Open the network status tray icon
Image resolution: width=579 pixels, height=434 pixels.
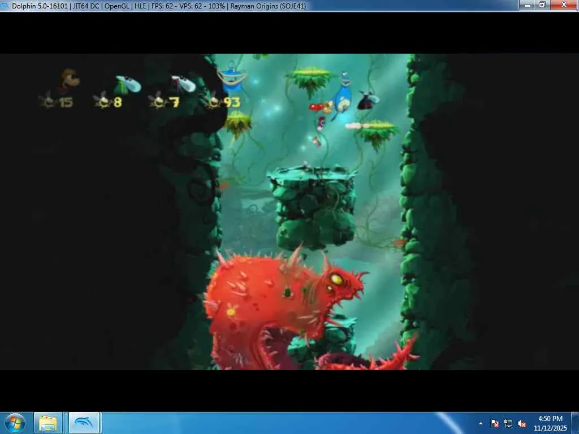pos(508,424)
